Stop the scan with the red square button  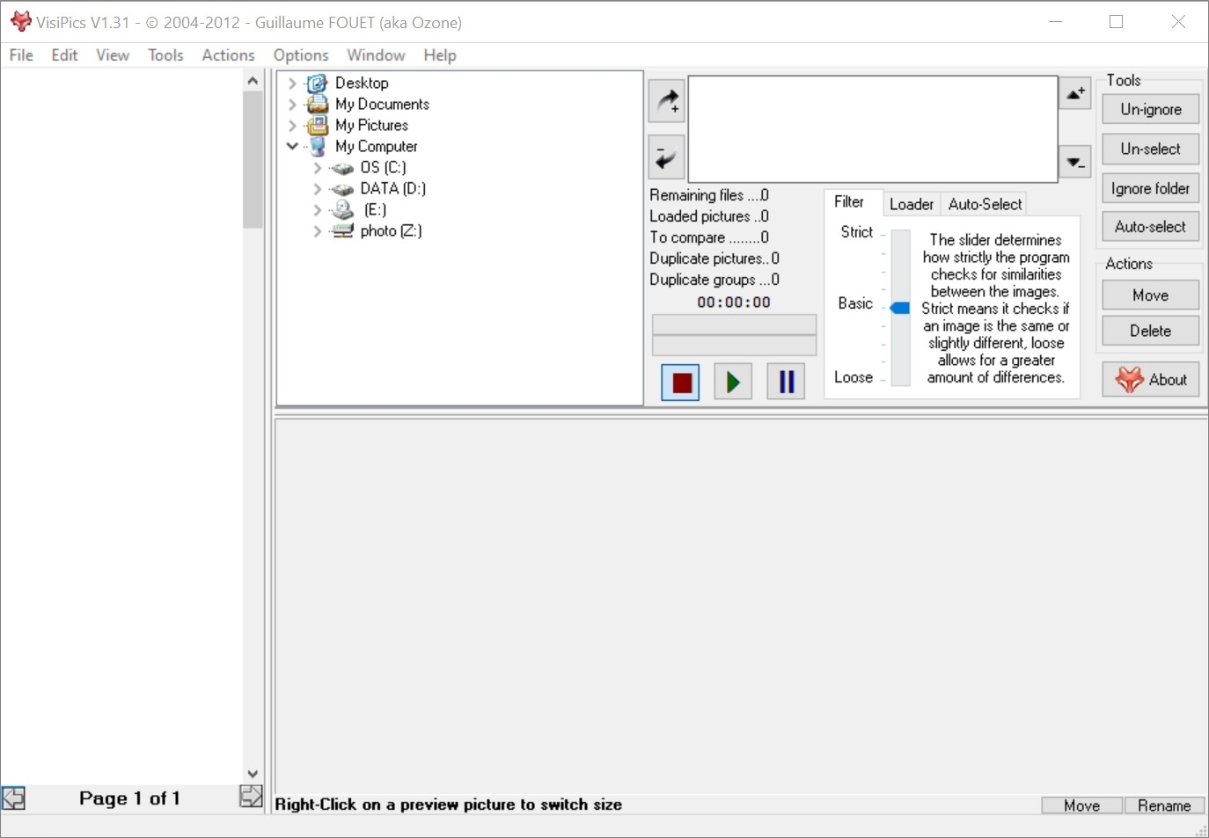click(x=681, y=383)
